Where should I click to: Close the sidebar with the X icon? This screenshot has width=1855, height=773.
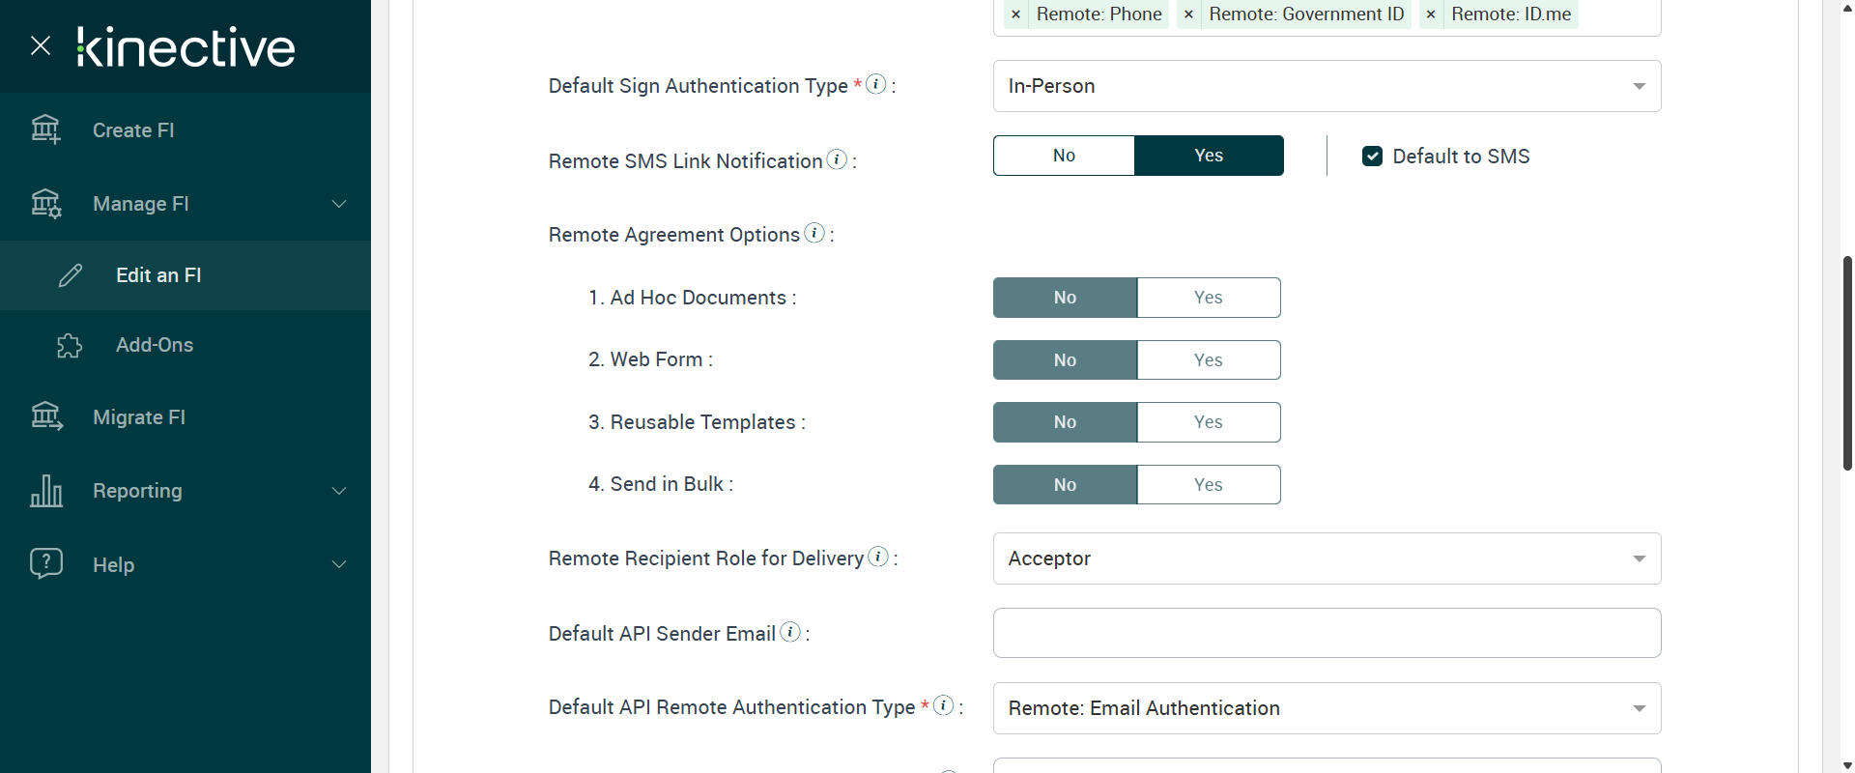pyautogui.click(x=41, y=45)
